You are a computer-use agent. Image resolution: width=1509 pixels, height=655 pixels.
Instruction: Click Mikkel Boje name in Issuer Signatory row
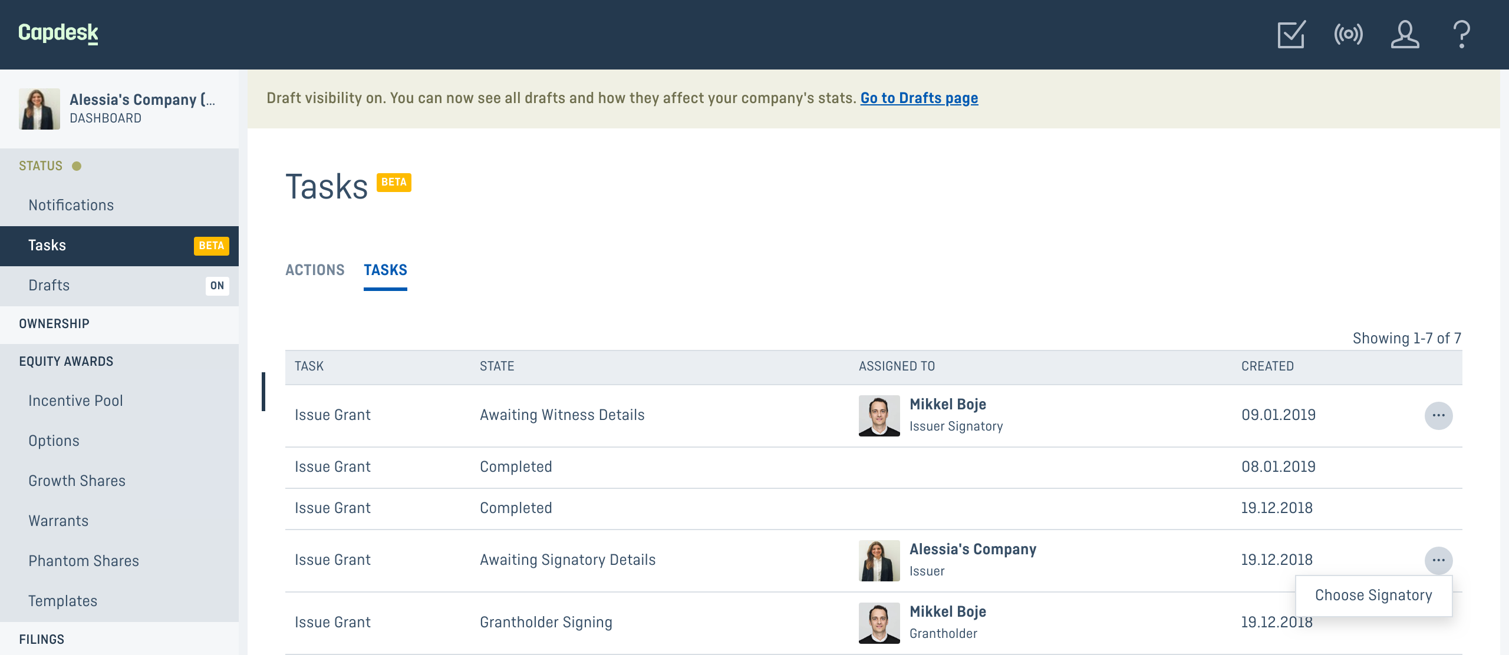coord(948,405)
